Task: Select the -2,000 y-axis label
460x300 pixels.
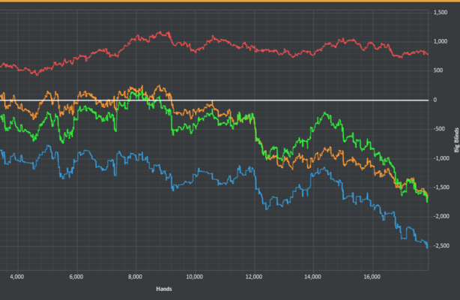Action: 441,217
